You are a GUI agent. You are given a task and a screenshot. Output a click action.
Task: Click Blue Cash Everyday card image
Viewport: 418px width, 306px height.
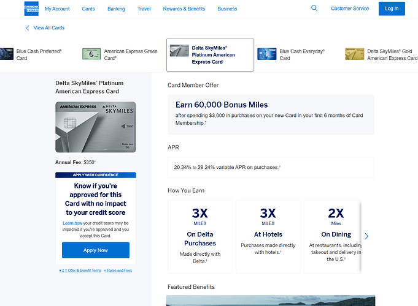coord(266,54)
